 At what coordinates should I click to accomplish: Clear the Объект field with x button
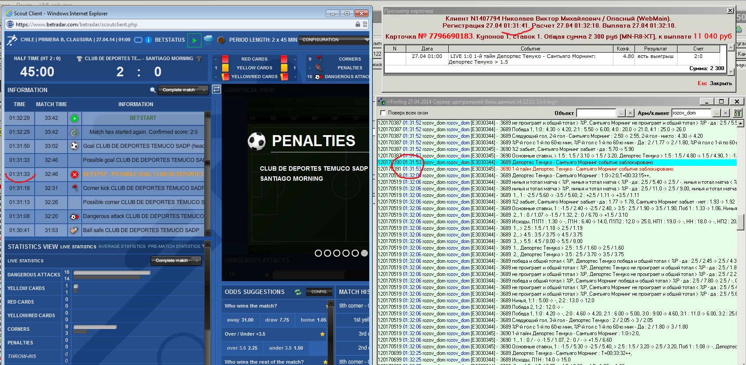pyautogui.click(x=630, y=113)
